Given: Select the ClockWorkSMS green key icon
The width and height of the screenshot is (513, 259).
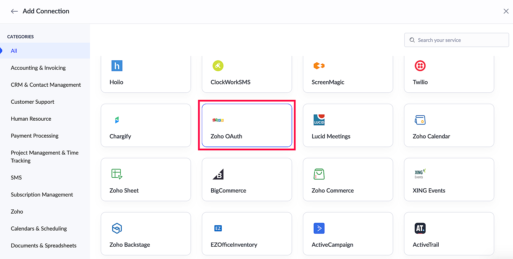Looking at the screenshot, I should point(218,66).
